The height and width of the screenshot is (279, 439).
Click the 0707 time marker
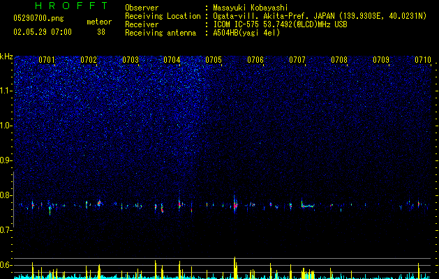297,60
